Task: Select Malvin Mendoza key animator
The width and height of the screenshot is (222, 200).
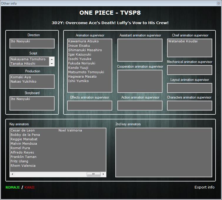Action: 24,144
